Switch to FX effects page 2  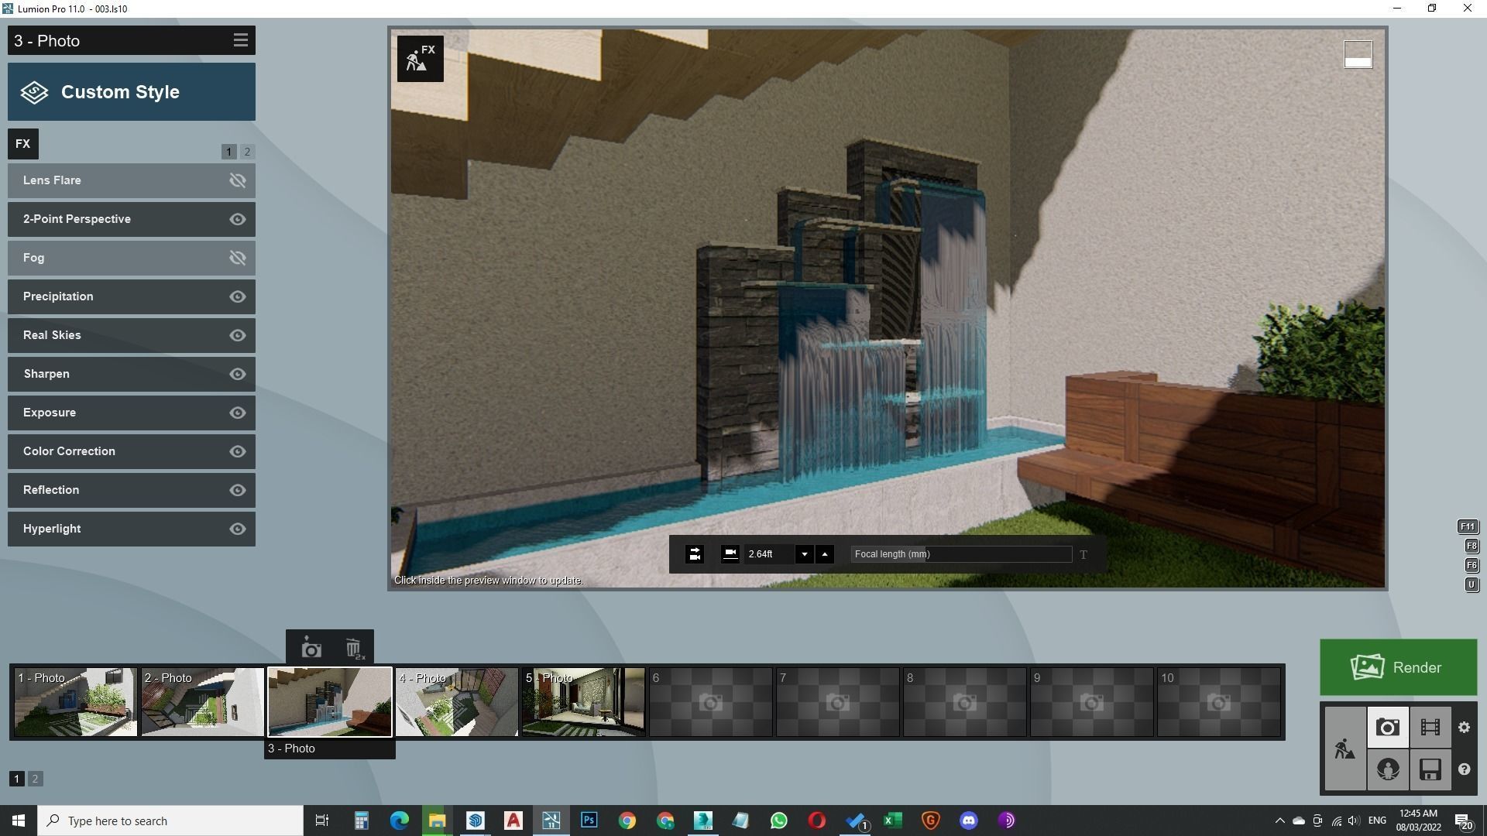pyautogui.click(x=247, y=152)
